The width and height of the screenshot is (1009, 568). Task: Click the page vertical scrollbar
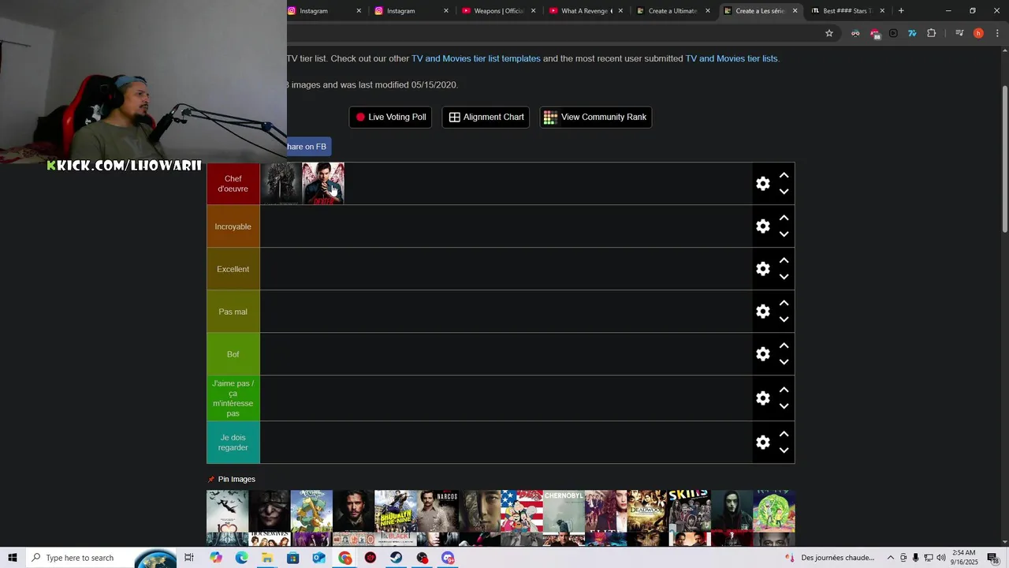[1005, 158]
